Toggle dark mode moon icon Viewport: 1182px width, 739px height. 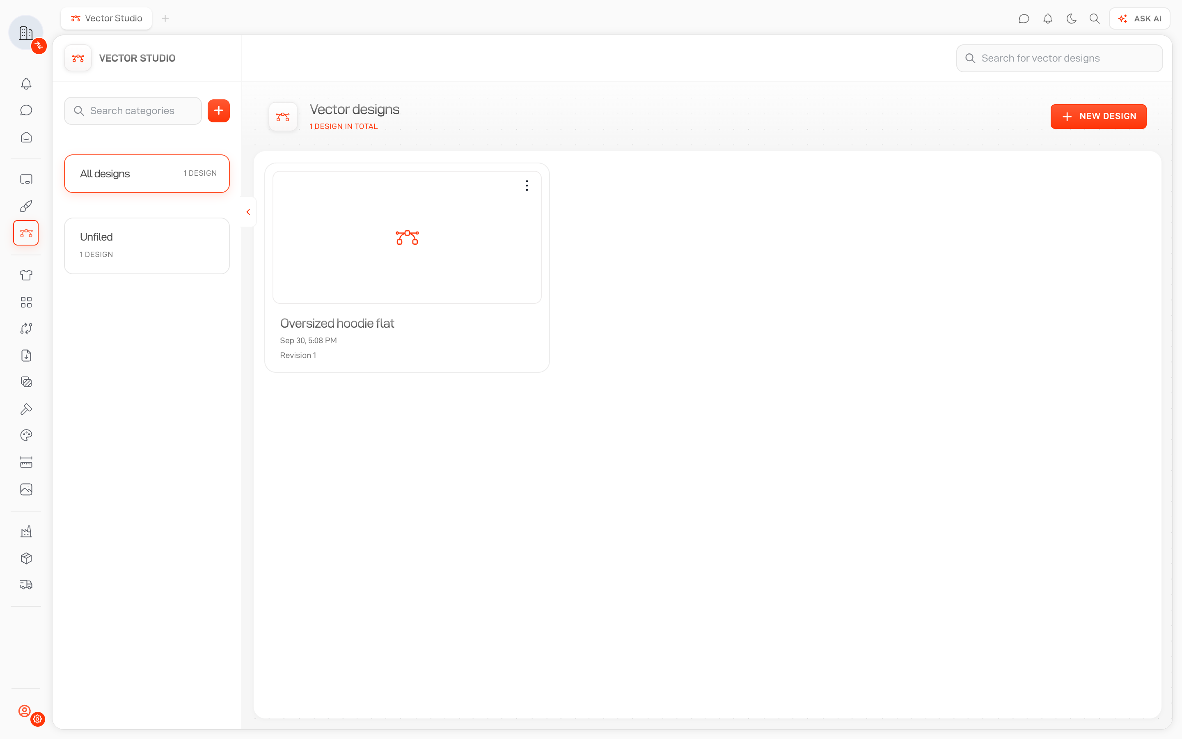[x=1071, y=18]
